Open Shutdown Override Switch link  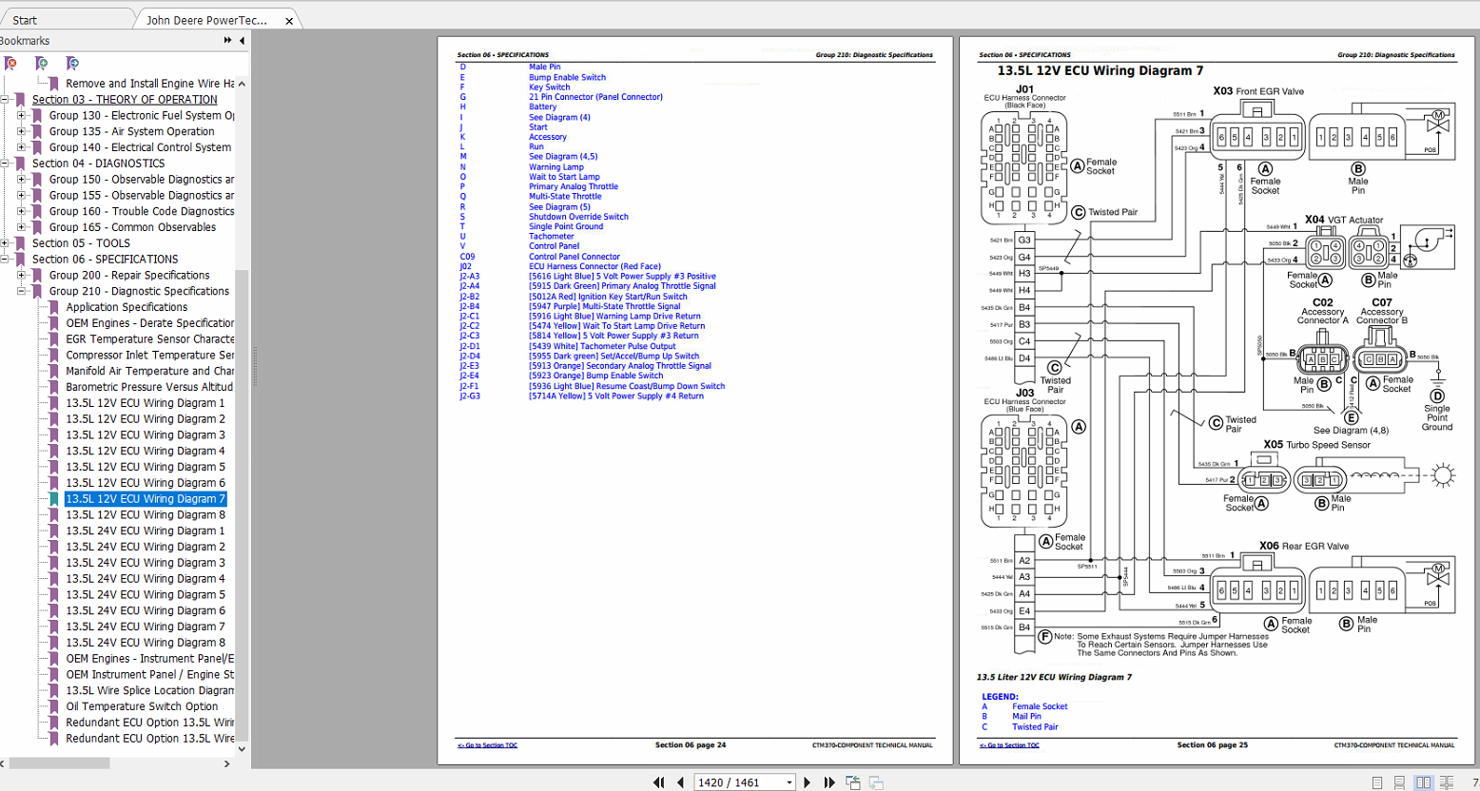point(578,217)
